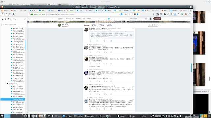Image resolution: width=211 pixels, height=118 pixels.
Task: Switch to the Blogger browser tab
Action: pyautogui.click(x=5, y=10)
